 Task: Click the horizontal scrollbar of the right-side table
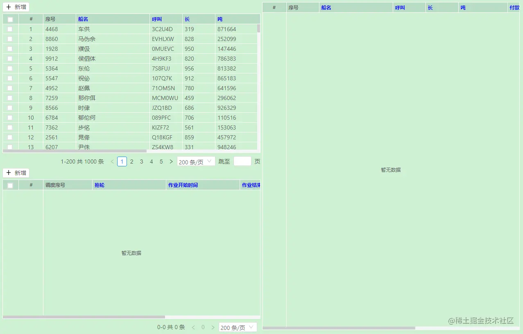[x=339, y=328]
